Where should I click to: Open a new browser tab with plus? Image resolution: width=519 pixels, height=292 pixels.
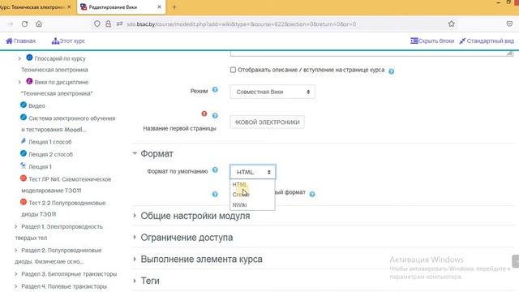(x=174, y=7)
